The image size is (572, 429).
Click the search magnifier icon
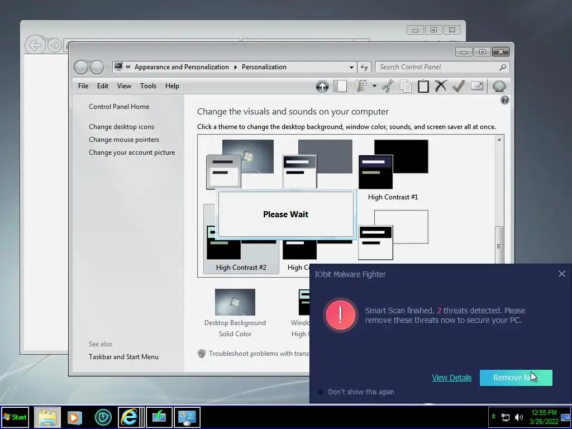[x=503, y=67]
